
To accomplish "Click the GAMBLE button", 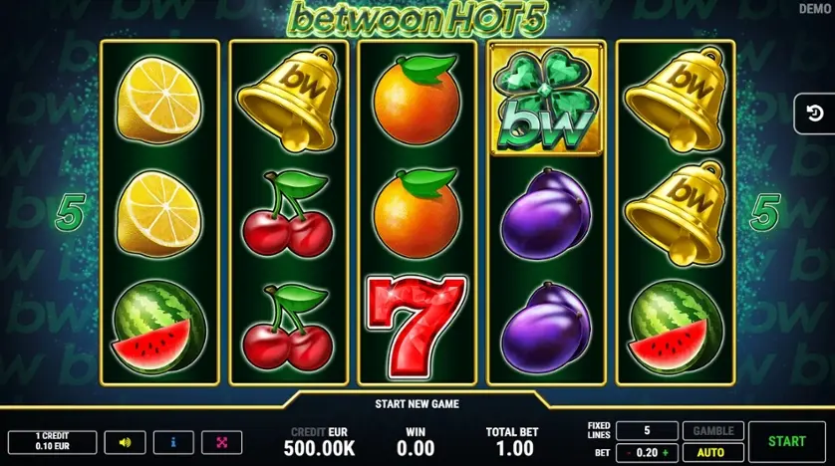I will click(x=713, y=431).
